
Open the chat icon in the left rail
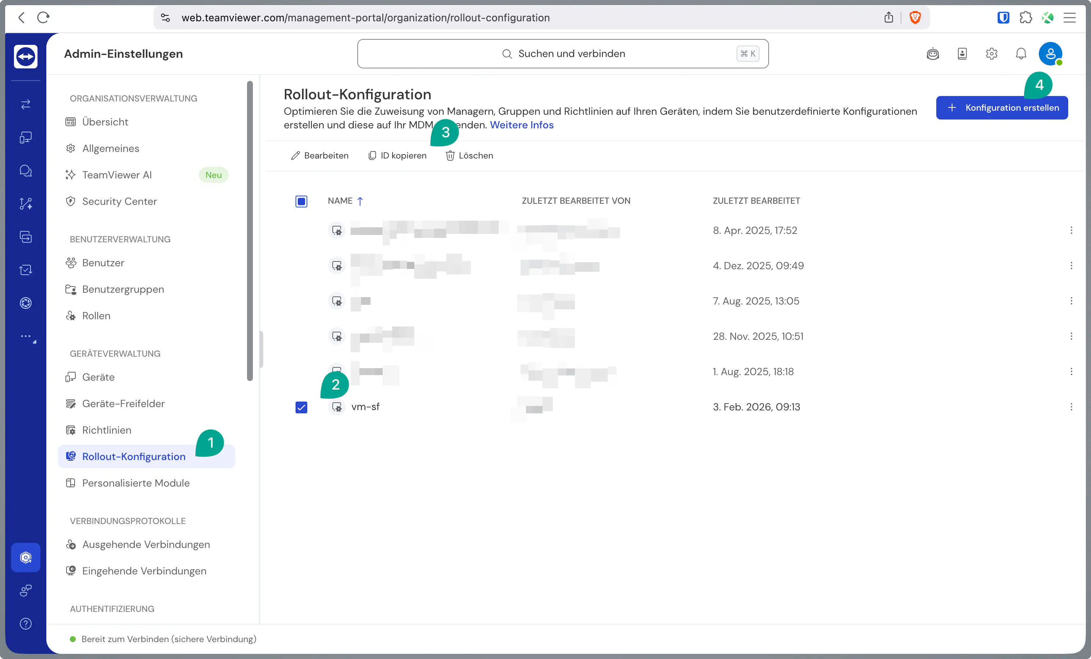(25, 171)
